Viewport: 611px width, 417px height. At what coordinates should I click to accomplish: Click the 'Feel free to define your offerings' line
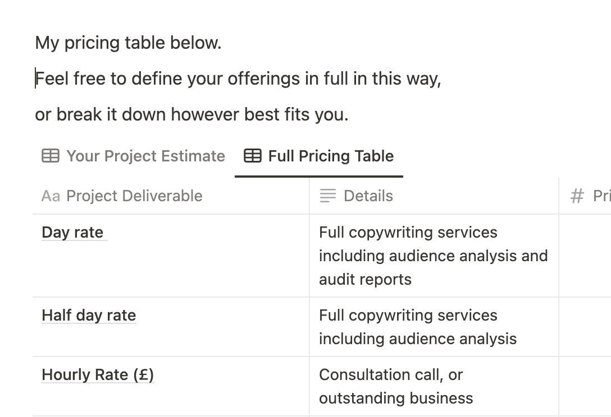[x=238, y=78]
